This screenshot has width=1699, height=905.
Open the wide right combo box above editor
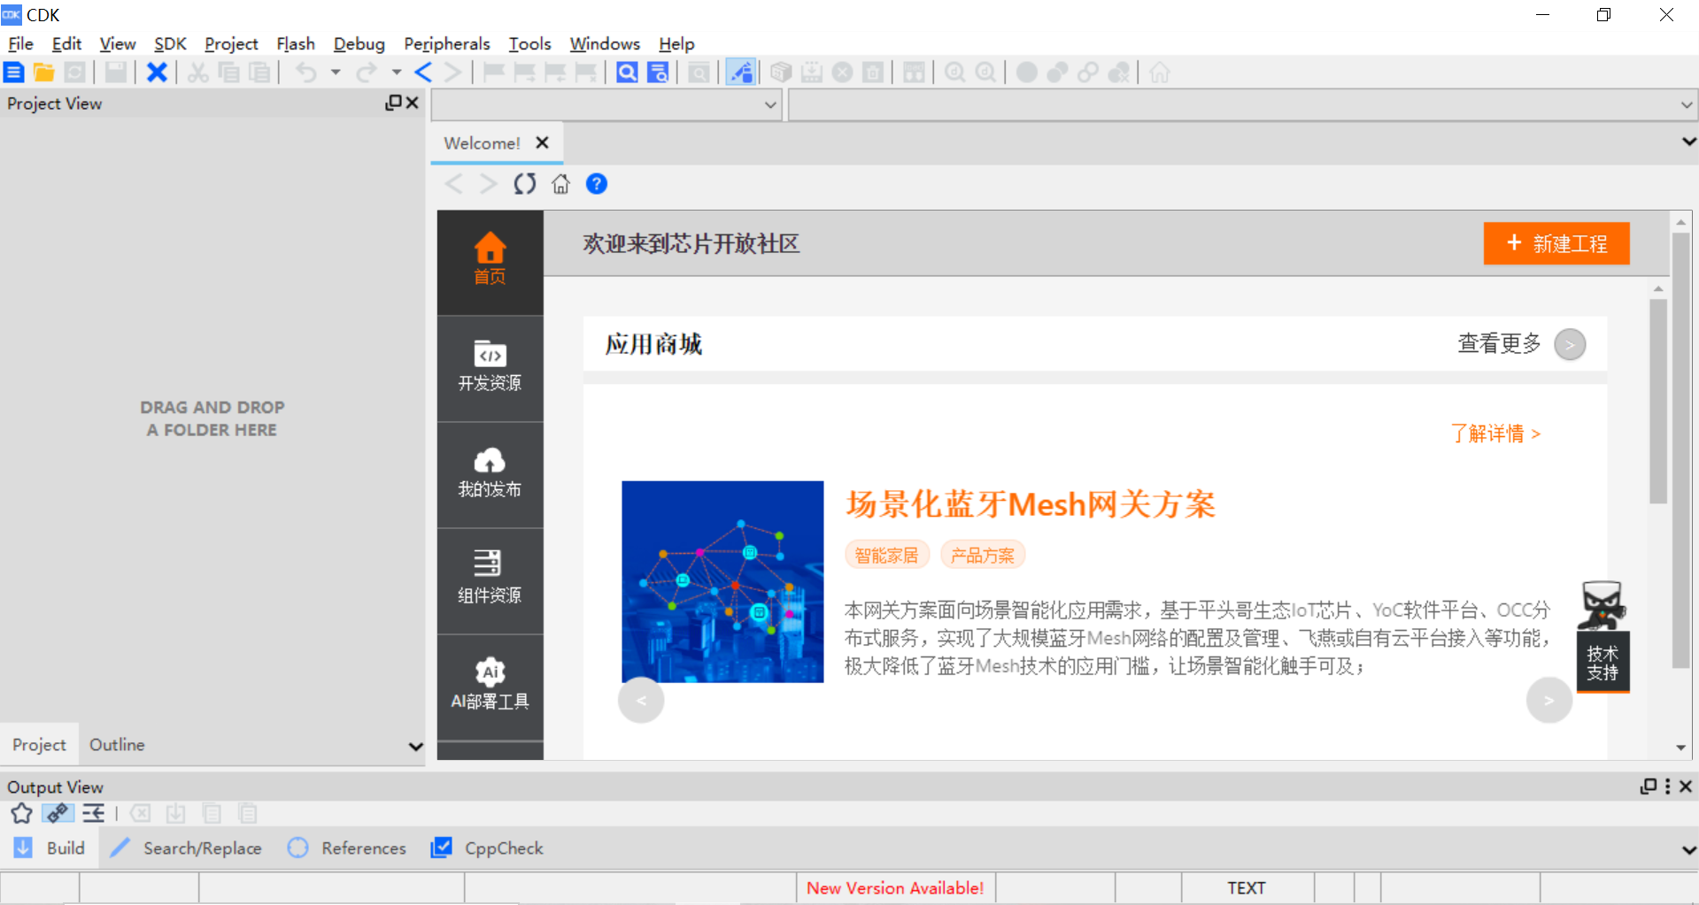click(1243, 105)
